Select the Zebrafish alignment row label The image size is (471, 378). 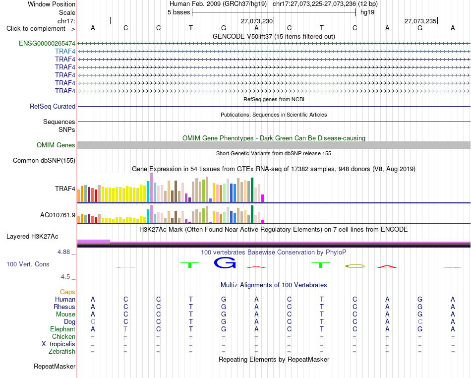pyautogui.click(x=62, y=352)
